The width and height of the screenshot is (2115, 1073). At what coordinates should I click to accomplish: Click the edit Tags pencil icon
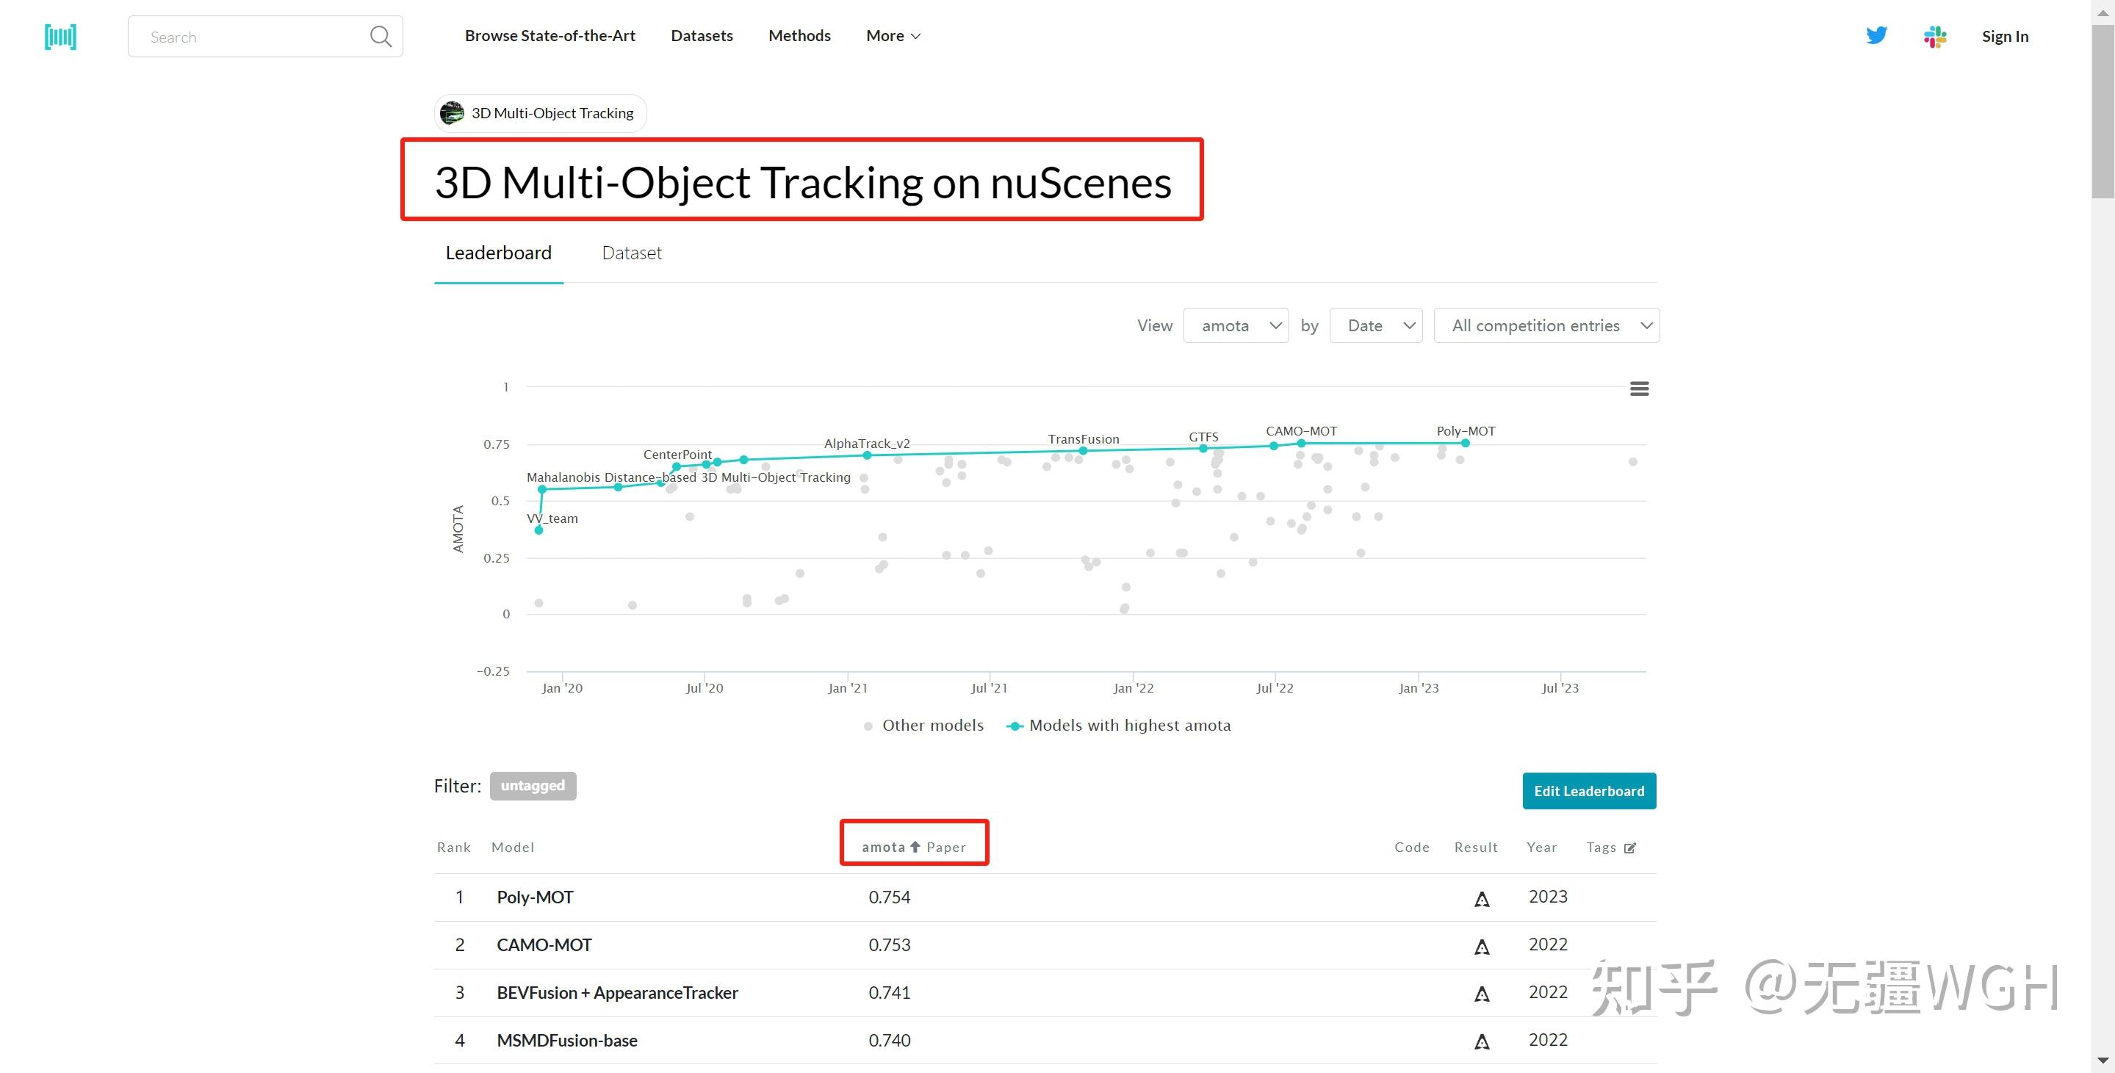1629,848
